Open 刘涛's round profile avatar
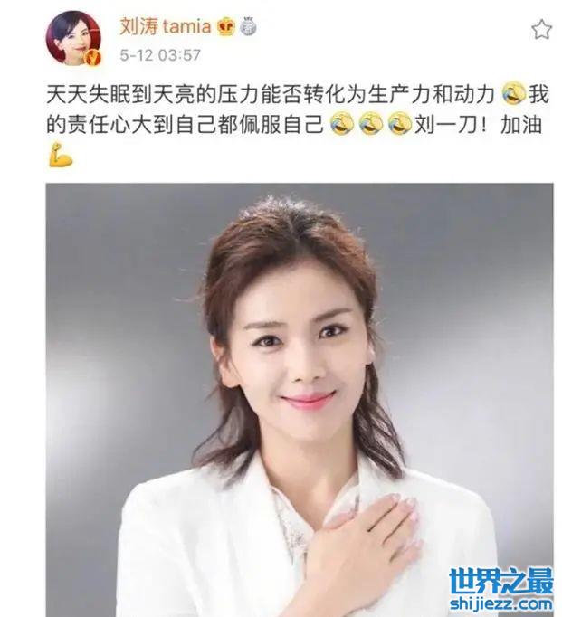Screen dimensions: 562x617 tap(73, 38)
